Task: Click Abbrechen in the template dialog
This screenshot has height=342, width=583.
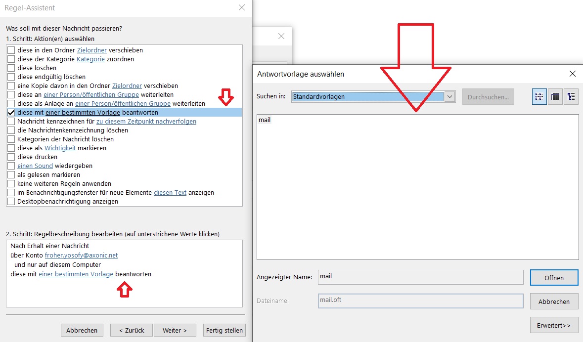Action: pyautogui.click(x=554, y=301)
